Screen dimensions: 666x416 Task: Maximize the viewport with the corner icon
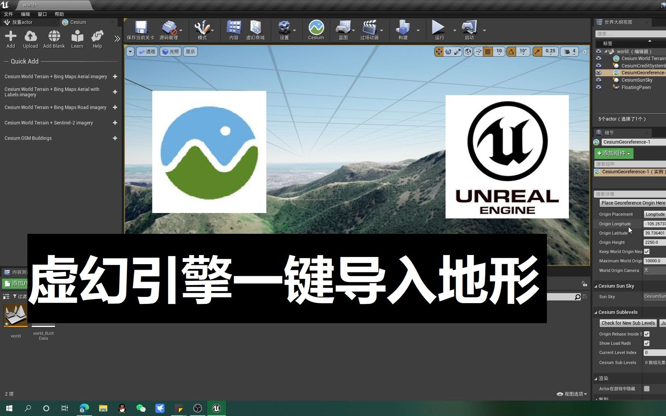coord(585,52)
